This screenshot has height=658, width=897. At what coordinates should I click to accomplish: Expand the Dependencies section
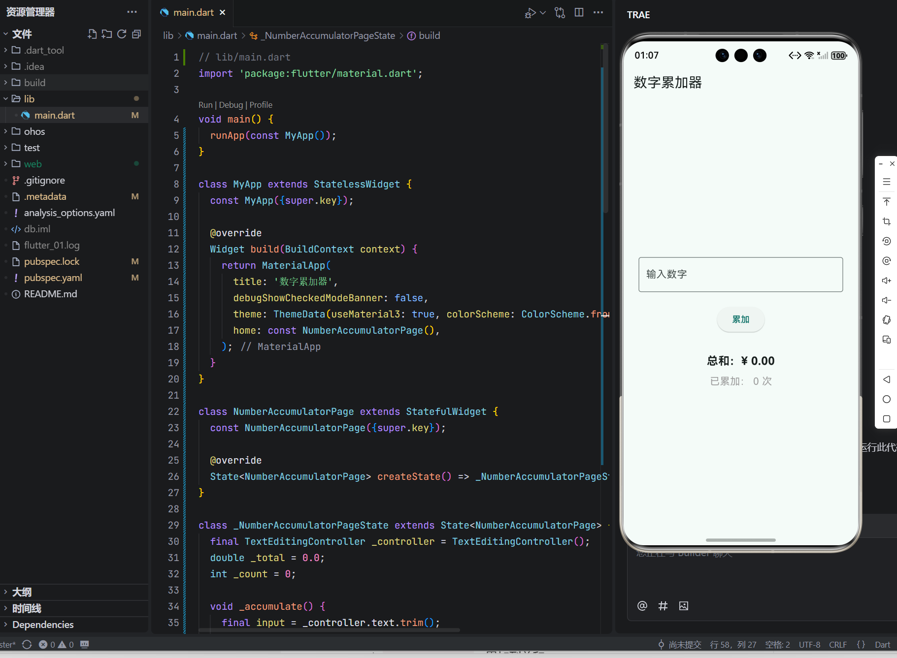(x=74, y=625)
